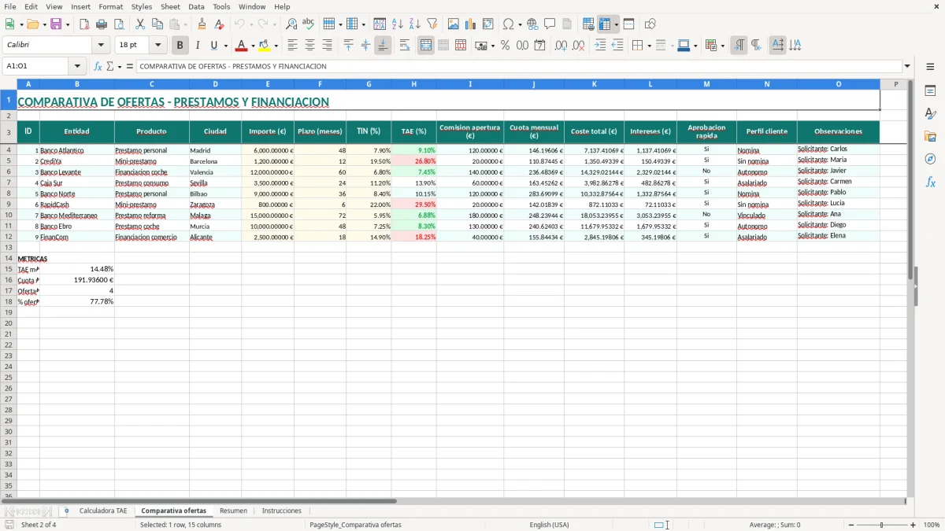Screen dimensions: 945x531
Task: Open the font size 18 pt dropdown
Action: coord(157,46)
